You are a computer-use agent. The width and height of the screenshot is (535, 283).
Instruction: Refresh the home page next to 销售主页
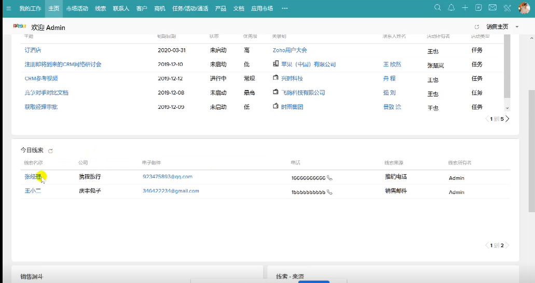click(477, 27)
